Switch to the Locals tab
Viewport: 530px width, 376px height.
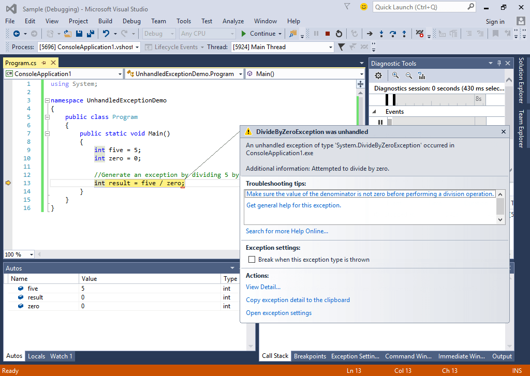(36, 356)
